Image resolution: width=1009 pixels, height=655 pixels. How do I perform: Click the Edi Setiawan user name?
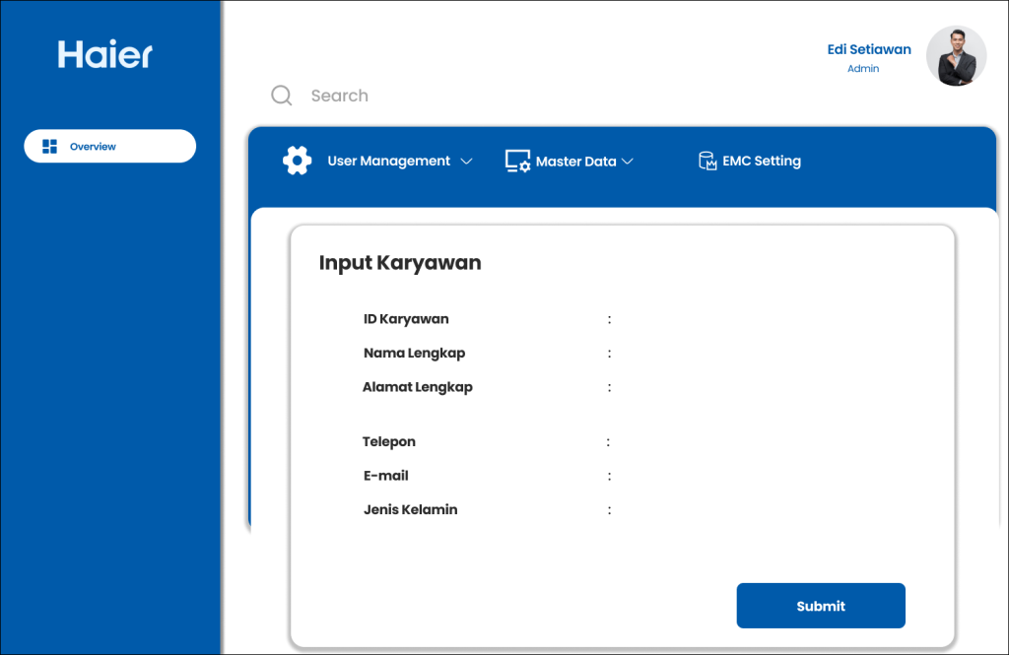pyautogui.click(x=869, y=49)
